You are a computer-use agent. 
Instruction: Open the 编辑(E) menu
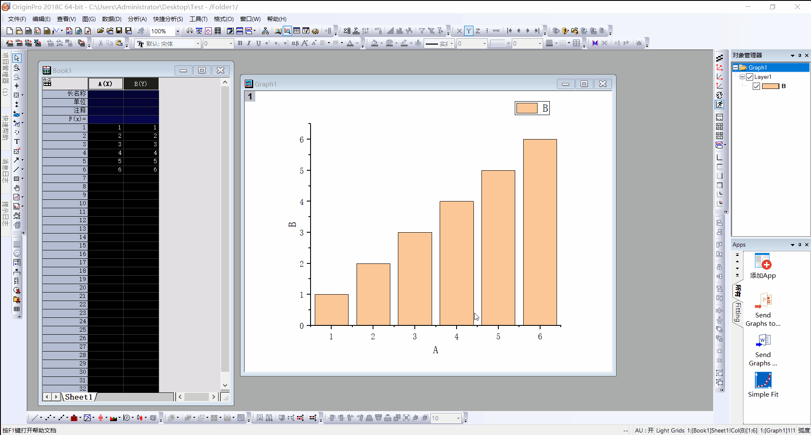[41, 19]
